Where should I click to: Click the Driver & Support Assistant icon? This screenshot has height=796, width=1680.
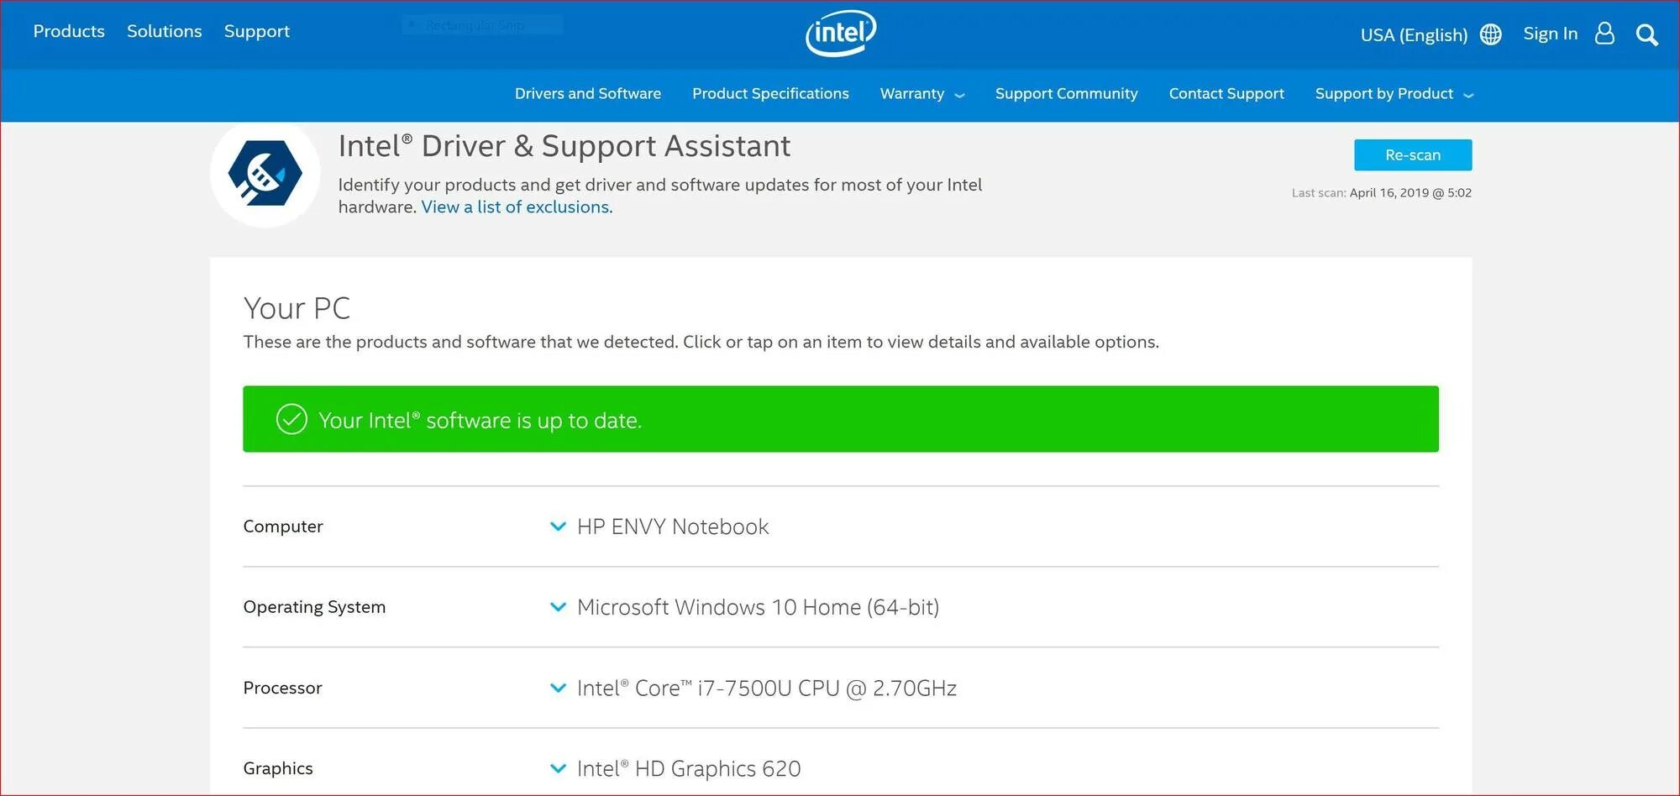[x=265, y=174]
